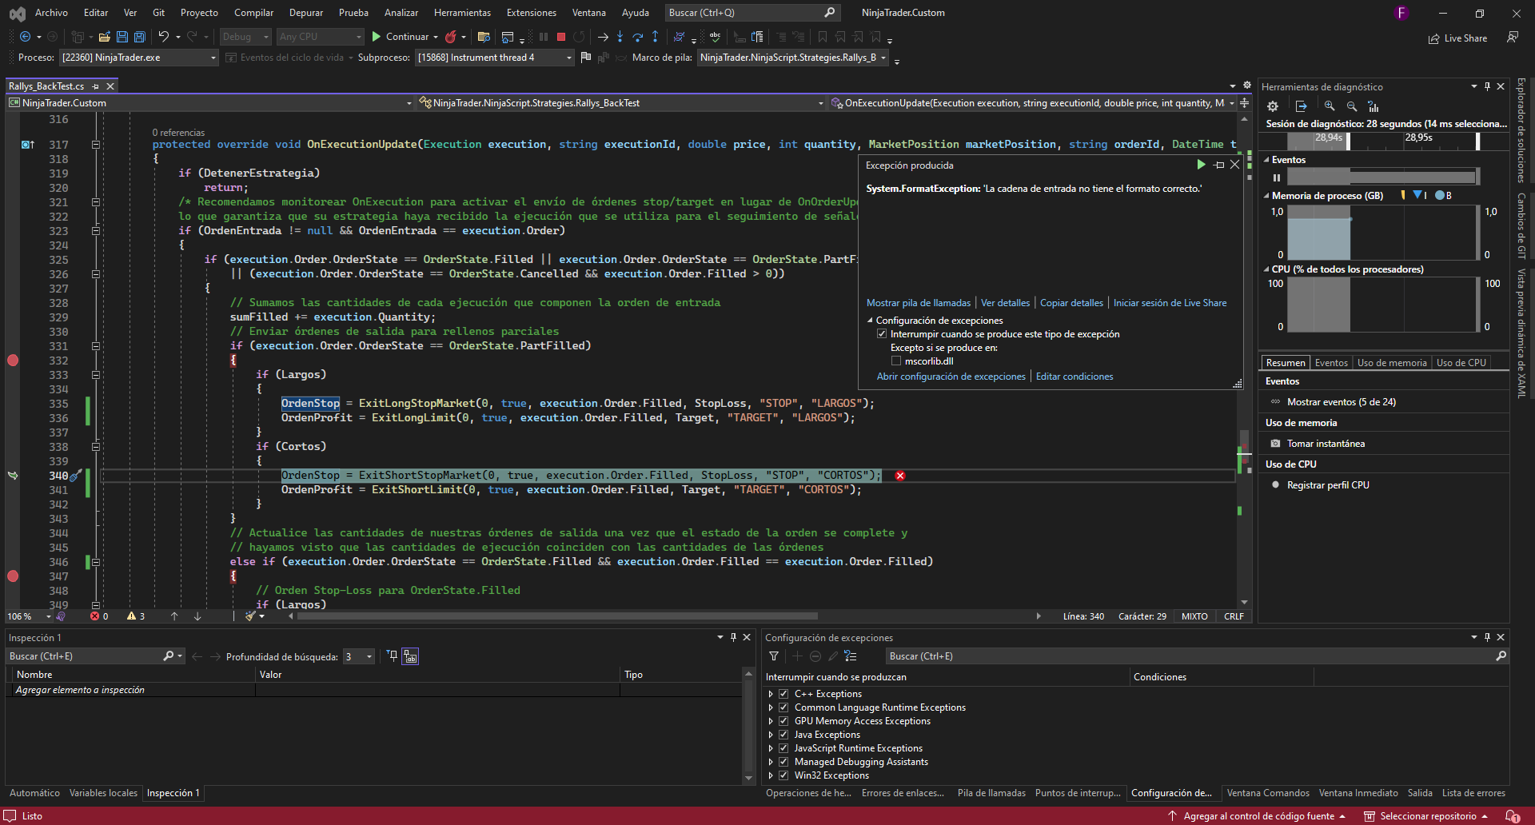Uncheck 'Interrumpir cuando se produce este tipo de excepción'

[x=882, y=334]
